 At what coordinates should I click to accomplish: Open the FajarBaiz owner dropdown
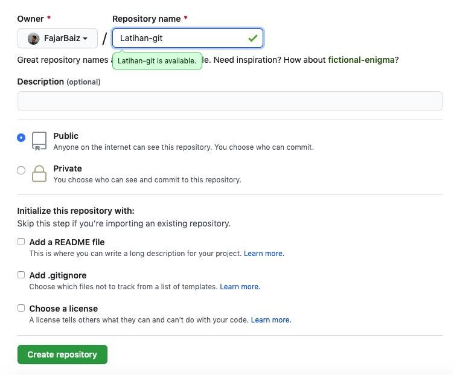[x=57, y=39]
